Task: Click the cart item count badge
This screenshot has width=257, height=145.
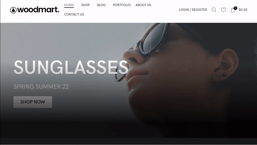Action: click(236, 8)
